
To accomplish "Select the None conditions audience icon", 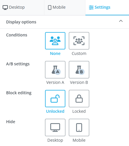I will (55, 41).
